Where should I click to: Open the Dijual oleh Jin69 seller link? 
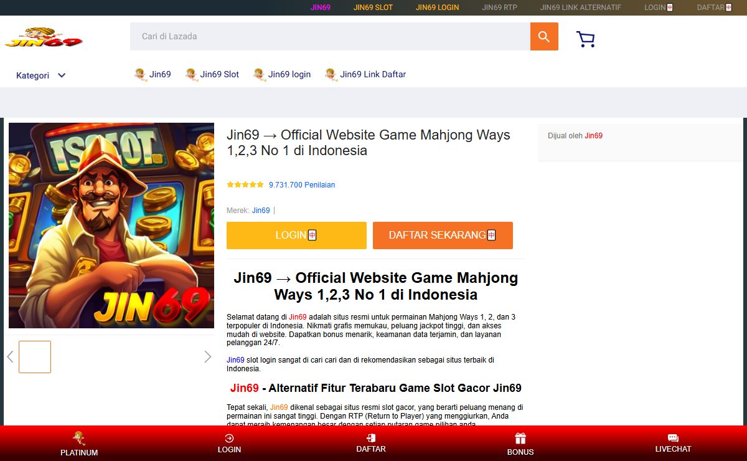pos(593,136)
